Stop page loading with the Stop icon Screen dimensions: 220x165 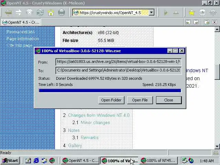30,13
